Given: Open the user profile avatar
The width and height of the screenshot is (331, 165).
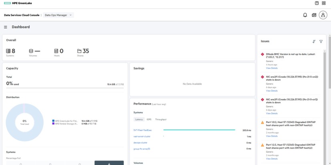Looking at the screenshot, I should [x=323, y=15].
